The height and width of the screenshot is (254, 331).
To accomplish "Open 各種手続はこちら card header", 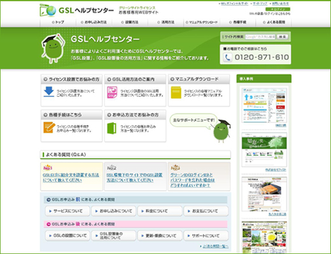I will [x=71, y=115].
